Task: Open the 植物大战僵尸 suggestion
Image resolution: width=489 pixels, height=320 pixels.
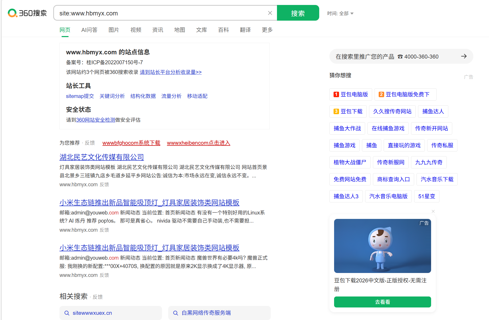Action: click(x=350, y=162)
